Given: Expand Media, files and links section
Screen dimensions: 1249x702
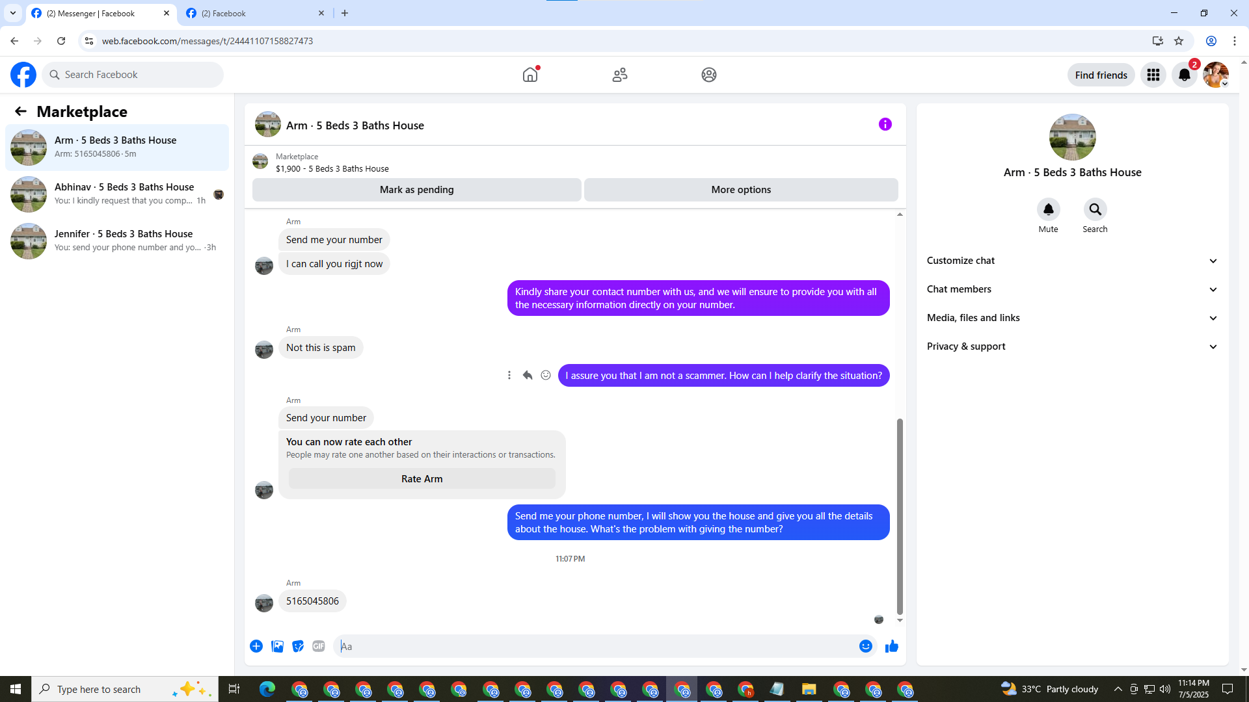Looking at the screenshot, I should [x=1072, y=318].
